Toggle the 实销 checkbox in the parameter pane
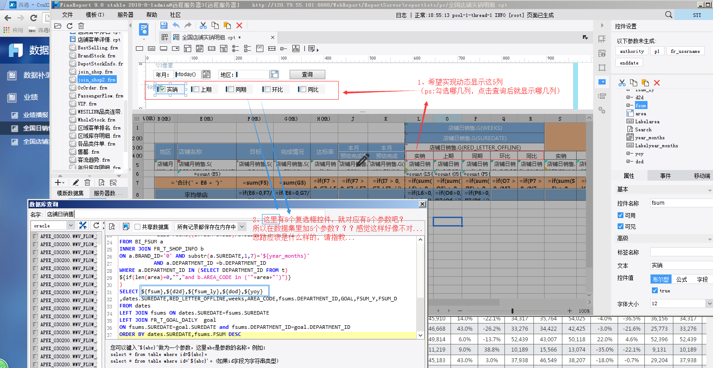This screenshot has width=713, height=368. click(x=162, y=89)
